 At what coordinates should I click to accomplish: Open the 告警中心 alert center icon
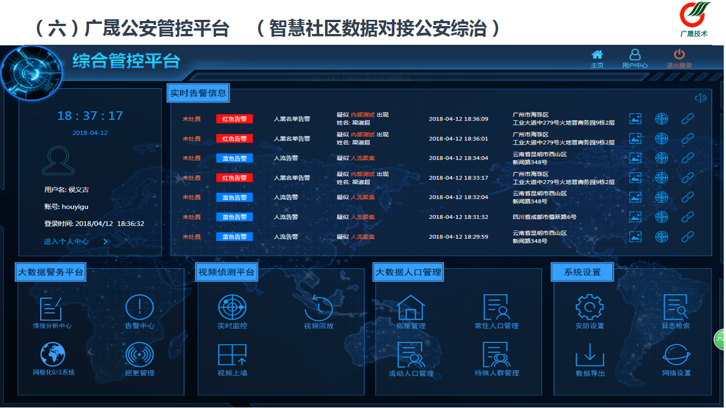(139, 308)
